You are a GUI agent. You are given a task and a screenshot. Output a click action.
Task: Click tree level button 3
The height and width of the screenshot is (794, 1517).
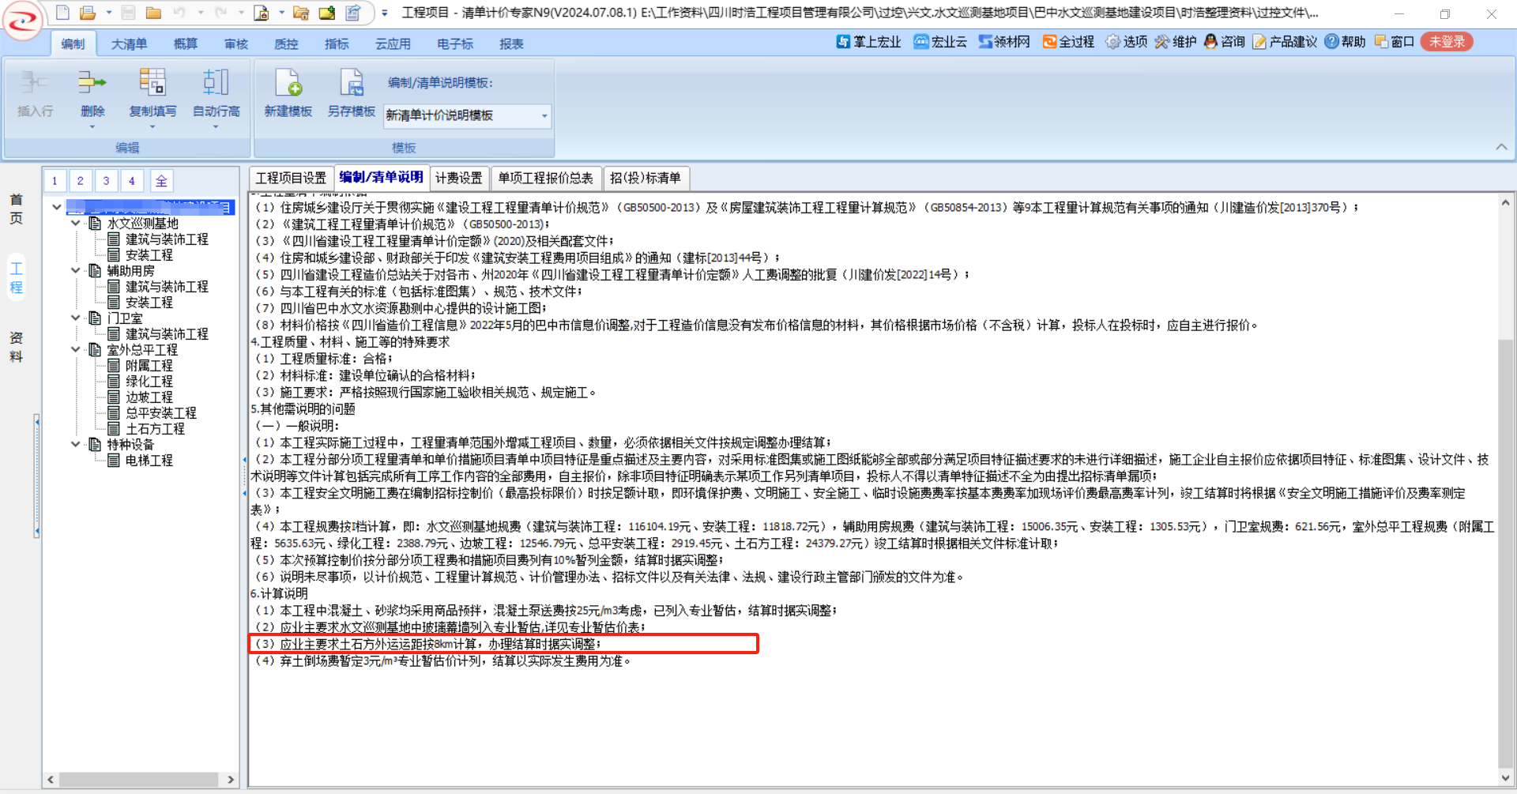[x=106, y=181]
